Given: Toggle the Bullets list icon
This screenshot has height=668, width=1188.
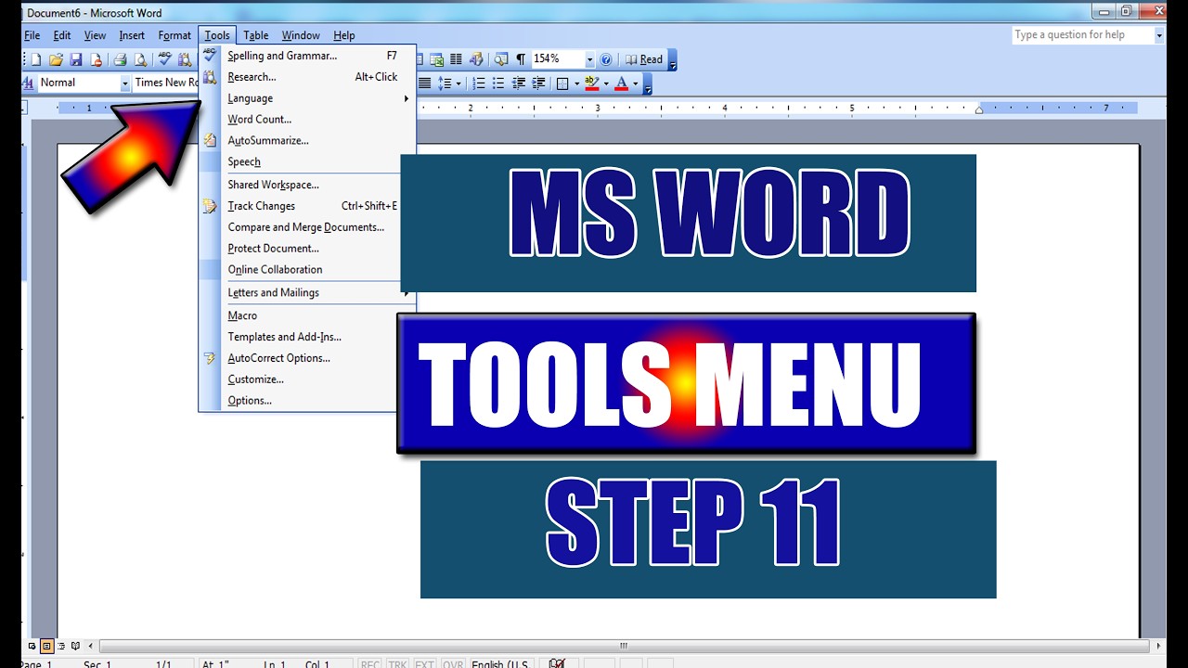Looking at the screenshot, I should [x=498, y=83].
